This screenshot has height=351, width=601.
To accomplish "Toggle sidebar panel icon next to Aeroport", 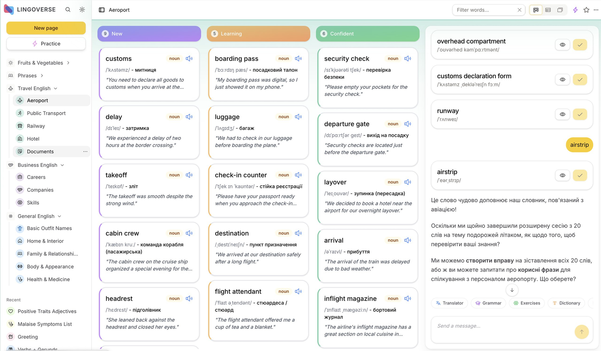I will pos(101,10).
